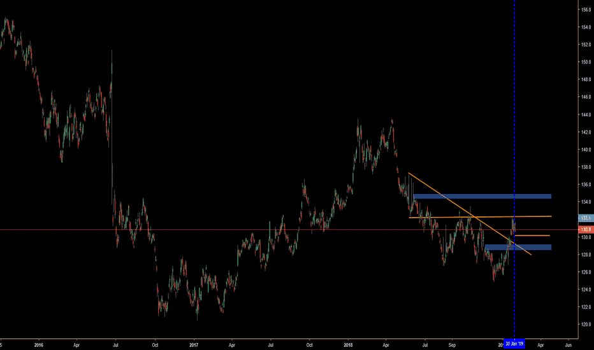594x350 pixels.
Task: Select the red 130.8 current price tag
Action: tap(586, 230)
